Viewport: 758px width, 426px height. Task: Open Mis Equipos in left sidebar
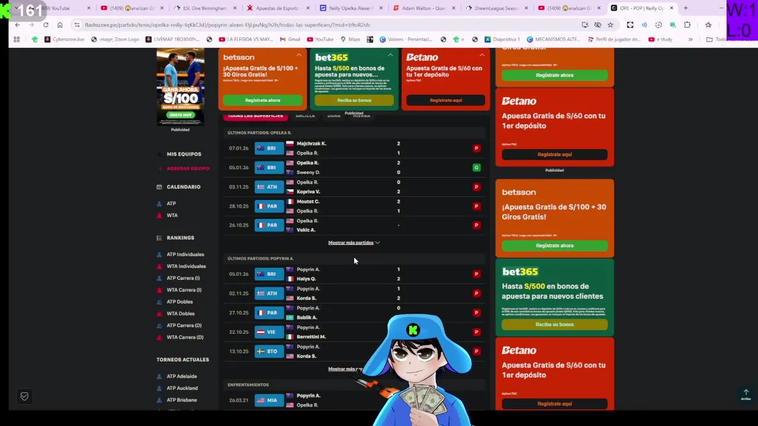(x=184, y=154)
